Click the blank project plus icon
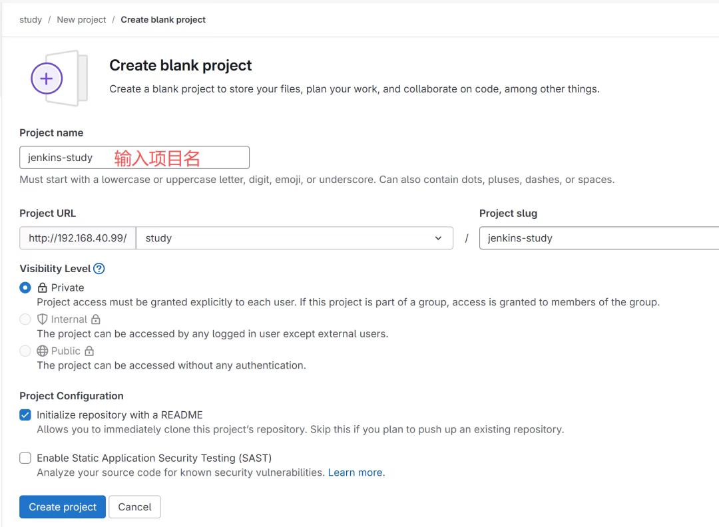The image size is (719, 527). [x=47, y=79]
